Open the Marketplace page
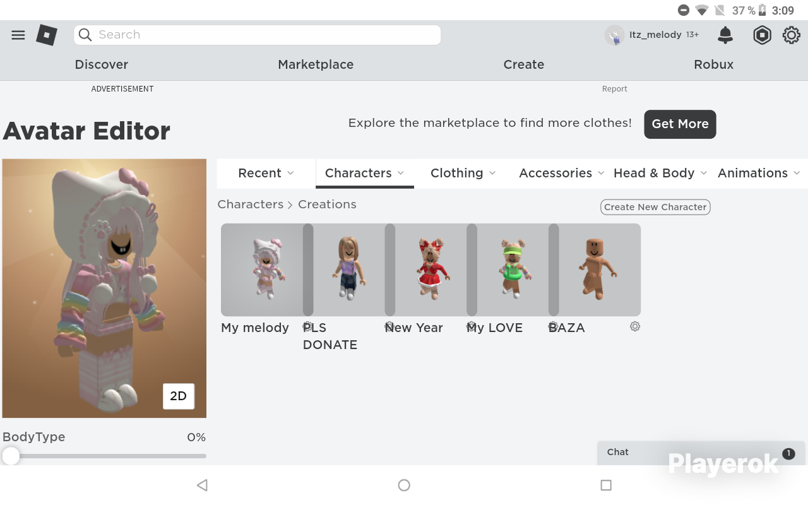Viewport: 808px width, 505px height. [x=316, y=64]
